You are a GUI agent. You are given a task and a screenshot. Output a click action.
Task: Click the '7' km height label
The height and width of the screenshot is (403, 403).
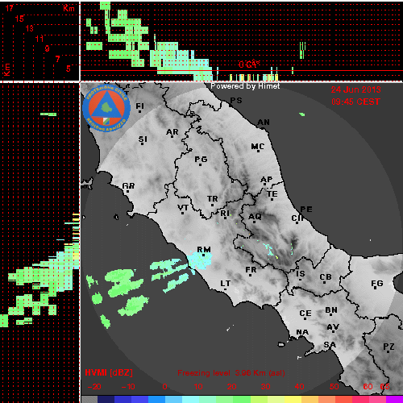[57, 59]
